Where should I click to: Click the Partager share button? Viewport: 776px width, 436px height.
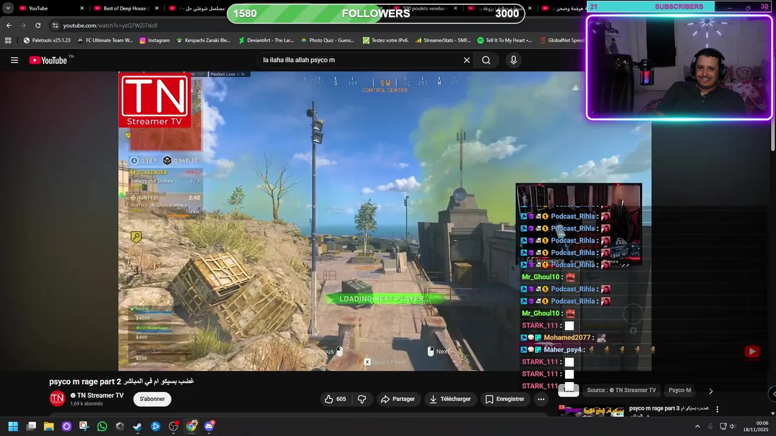[x=398, y=399]
